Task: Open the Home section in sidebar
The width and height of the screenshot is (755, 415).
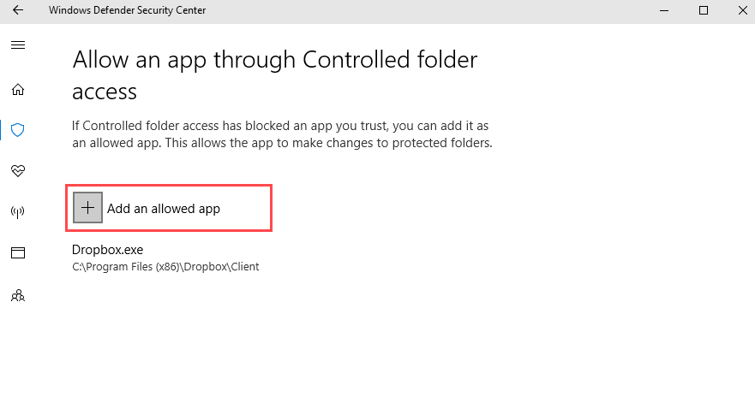Action: pos(18,90)
